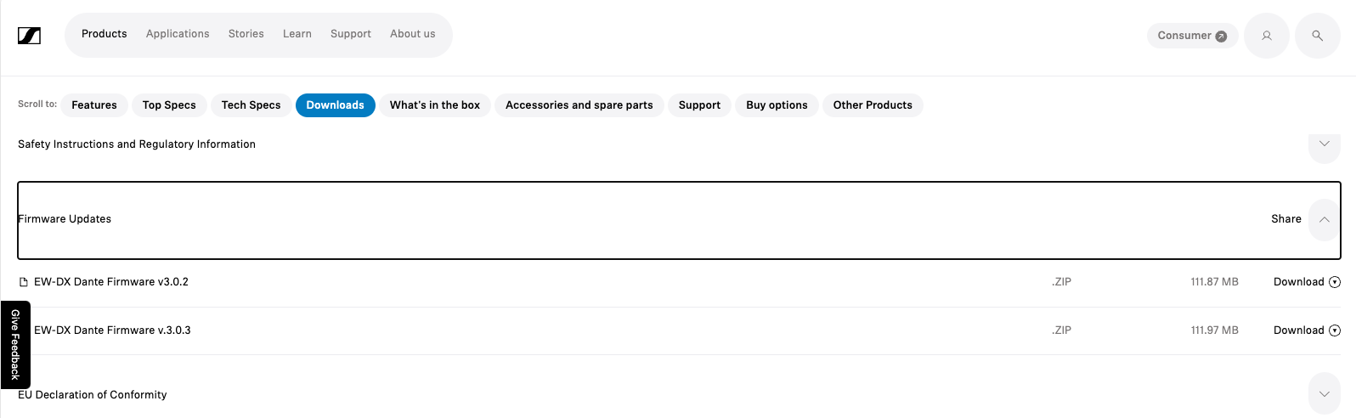1356x418 pixels.
Task: Click download arrow icon for Firmware v3.0.2
Action: point(1334,282)
